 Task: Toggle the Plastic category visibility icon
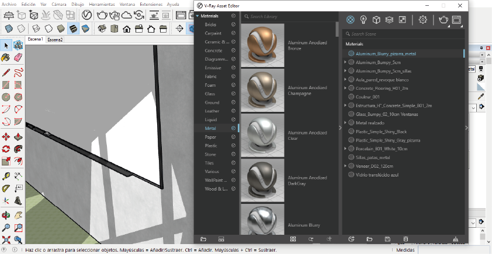pos(234,146)
